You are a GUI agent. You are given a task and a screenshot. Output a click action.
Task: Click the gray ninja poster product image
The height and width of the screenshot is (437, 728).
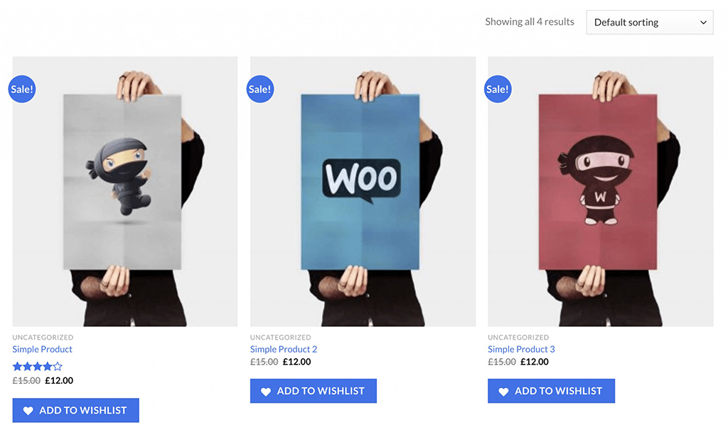(125, 192)
